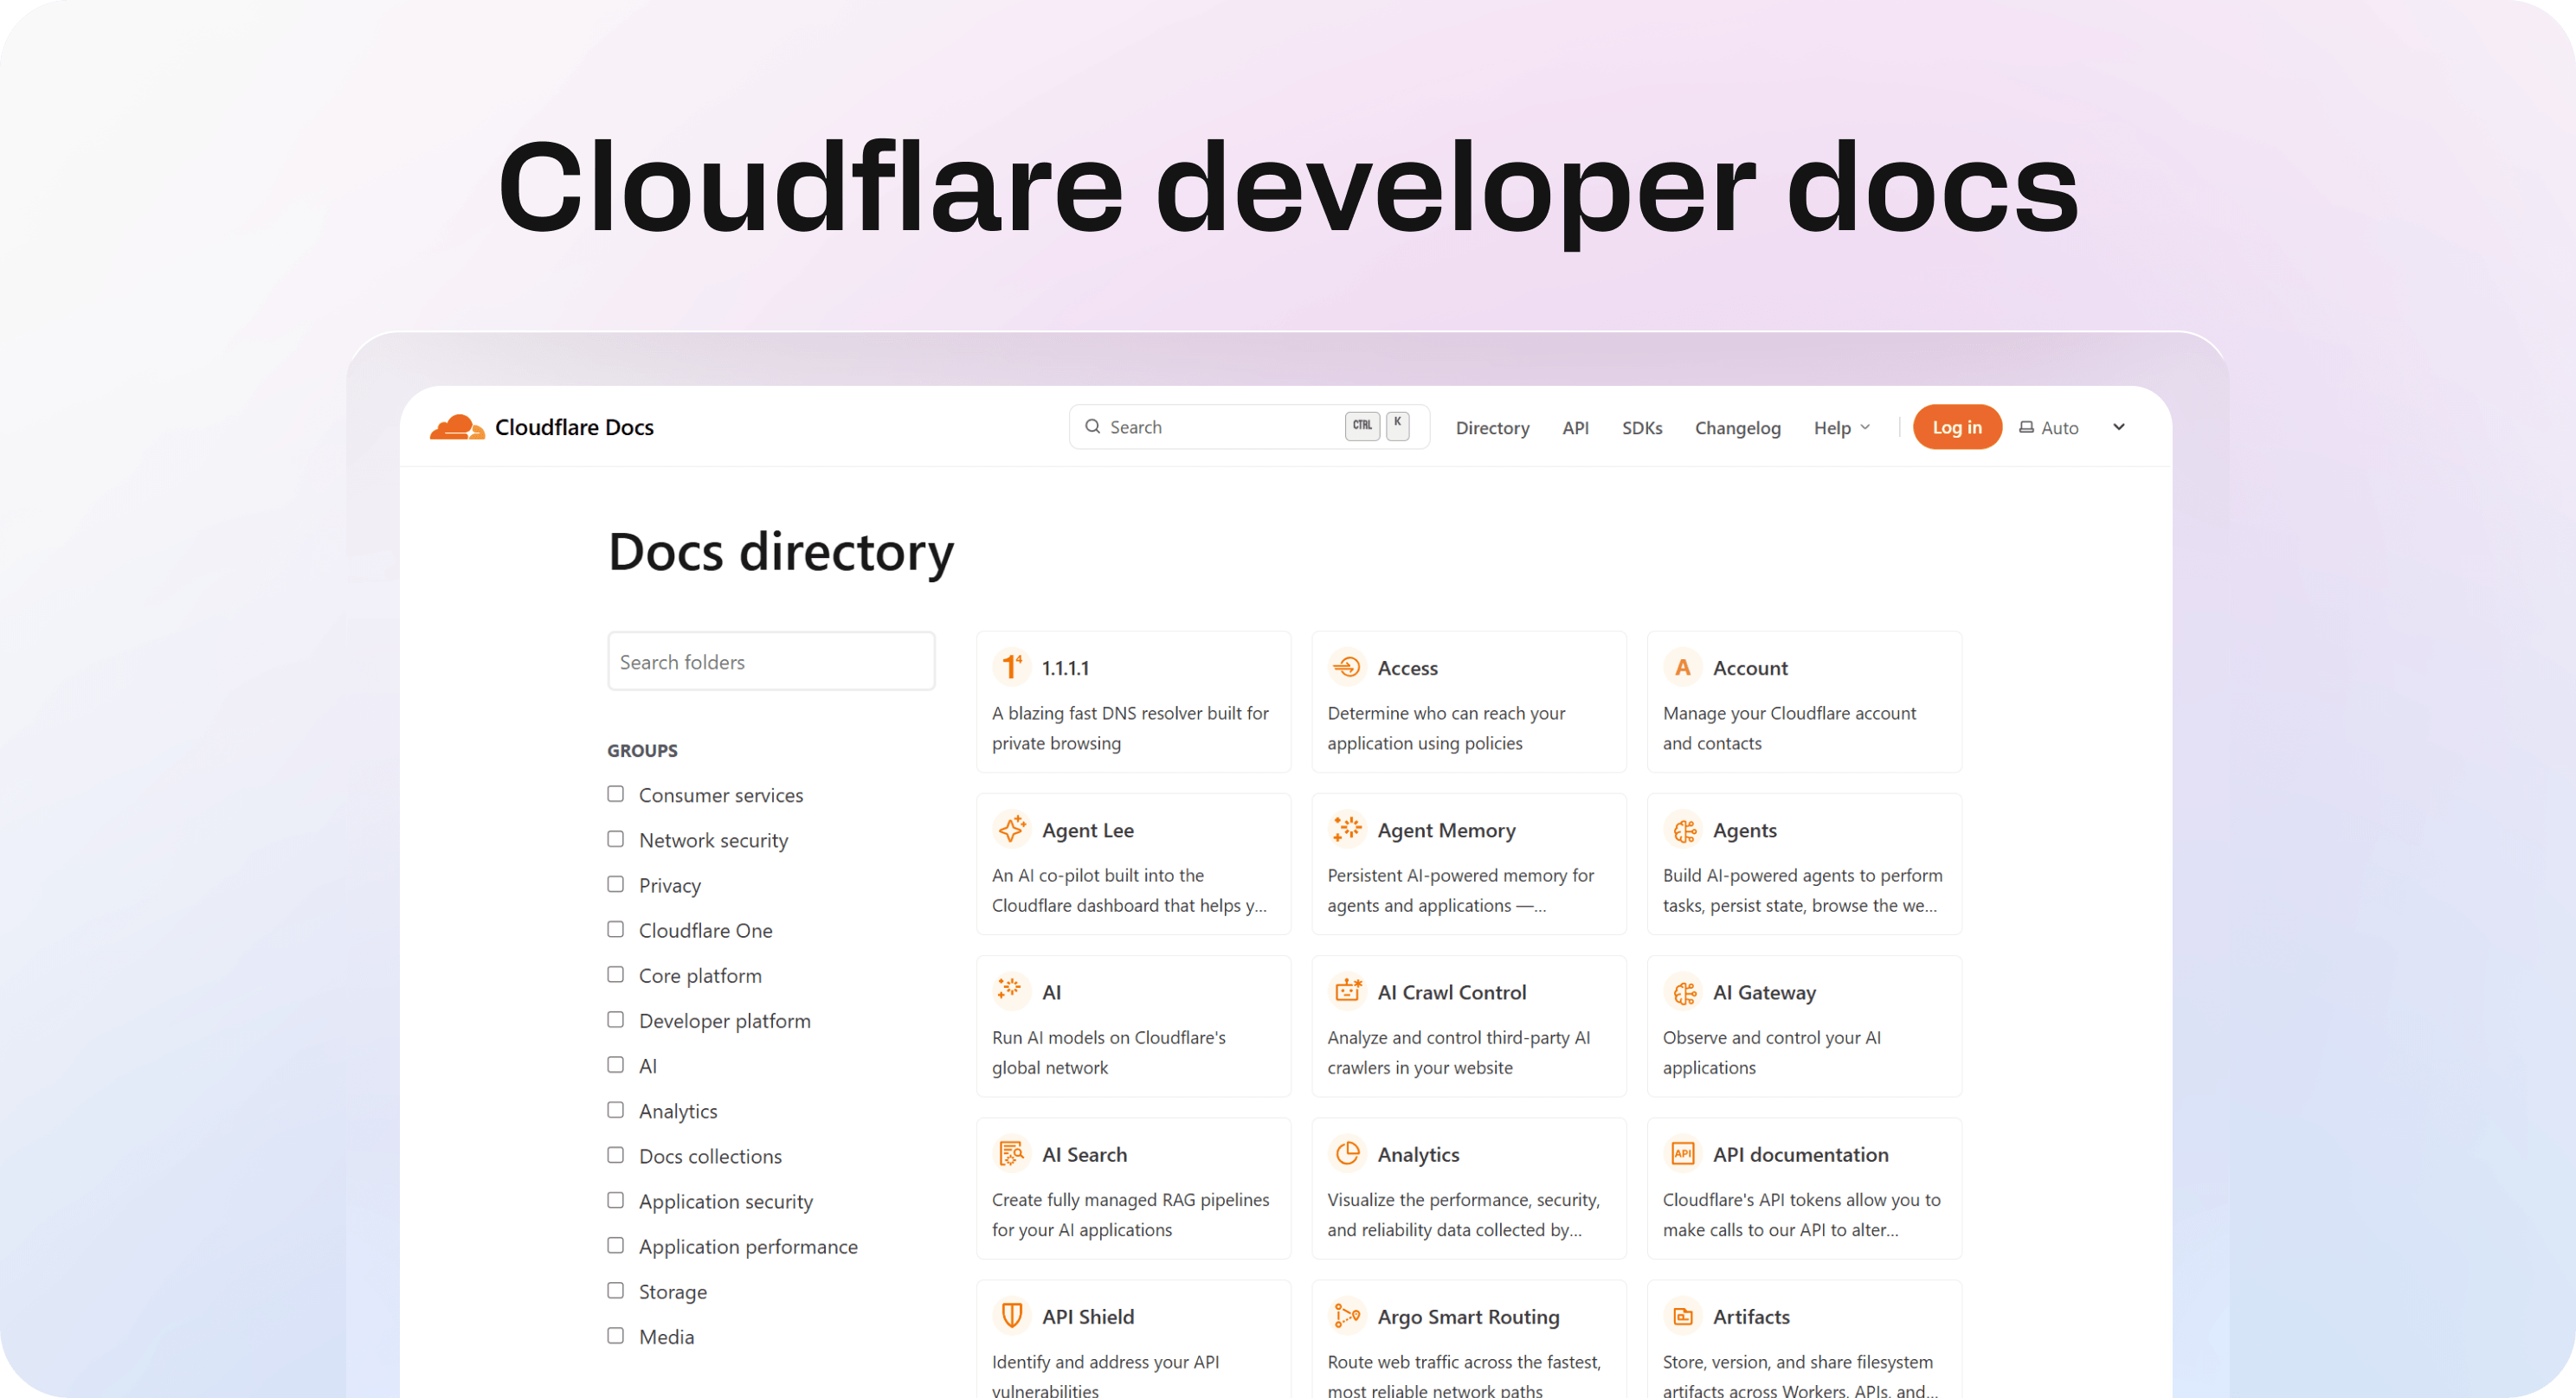Image resolution: width=2576 pixels, height=1398 pixels.
Task: Click the AI Gateway brain icon
Action: (x=1682, y=991)
